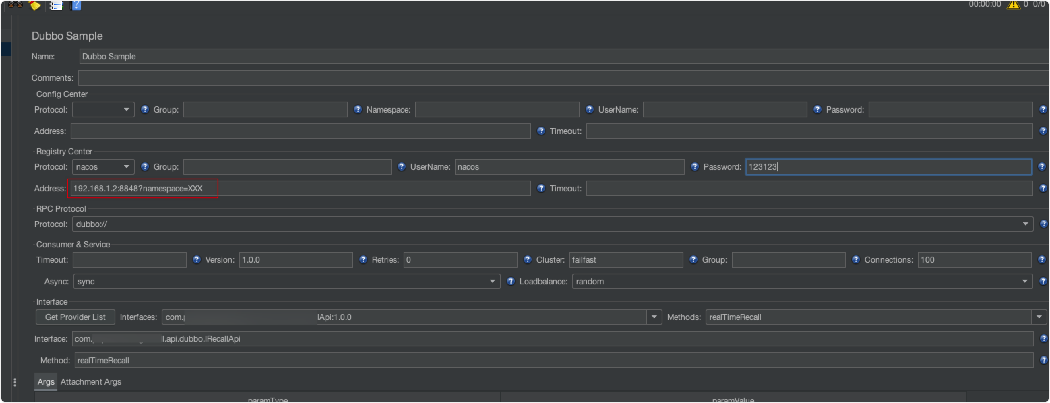Open the Loadbalance random dropdown
Viewport: 1050px width, 403px height.
point(1025,282)
